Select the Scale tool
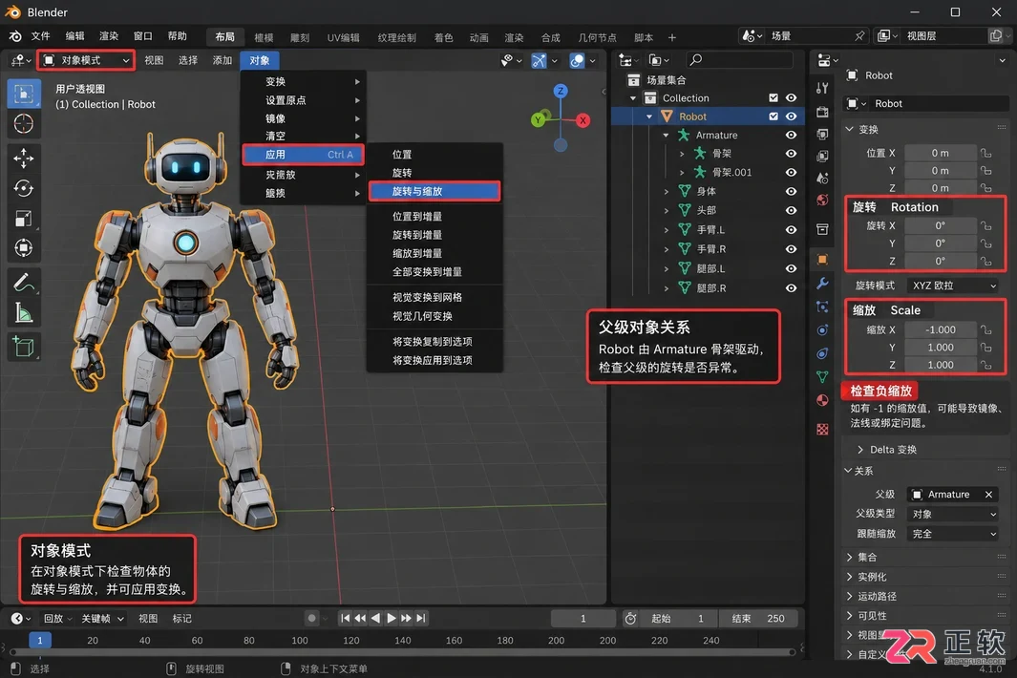The height and width of the screenshot is (678, 1017). [x=24, y=219]
